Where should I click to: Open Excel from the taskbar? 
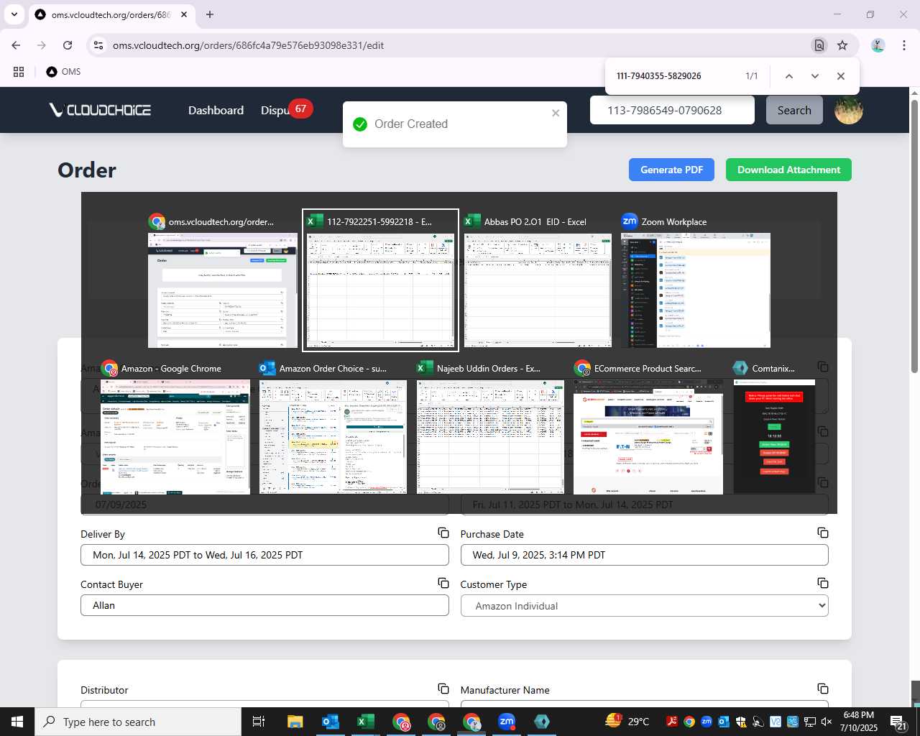tap(366, 722)
